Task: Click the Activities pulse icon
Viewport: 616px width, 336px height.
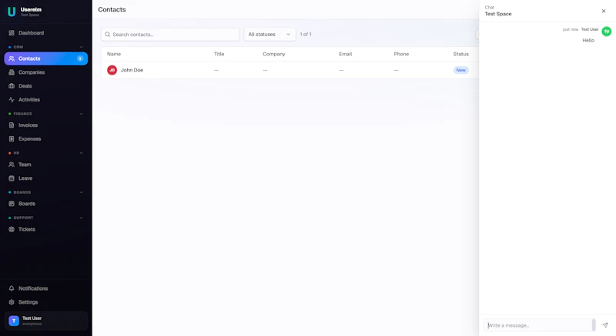Action: (12, 100)
